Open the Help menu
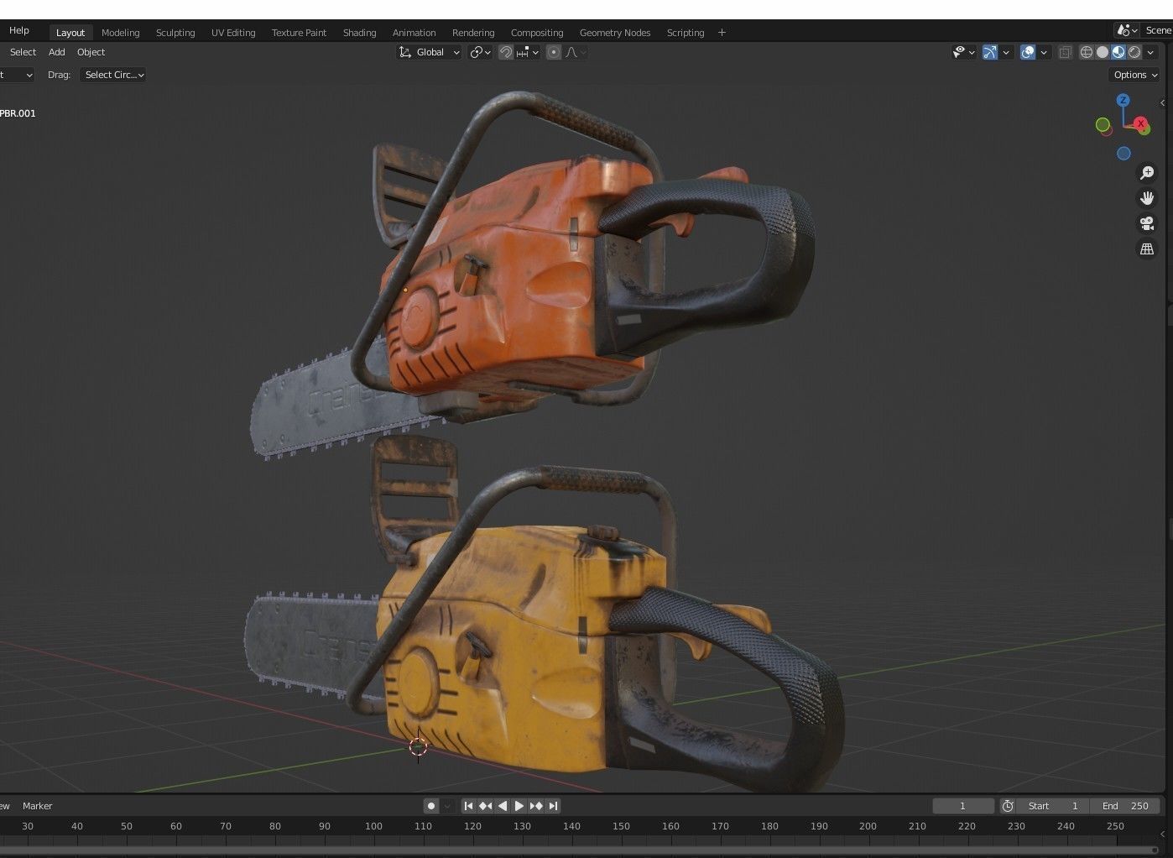1173x858 pixels. pos(18,30)
